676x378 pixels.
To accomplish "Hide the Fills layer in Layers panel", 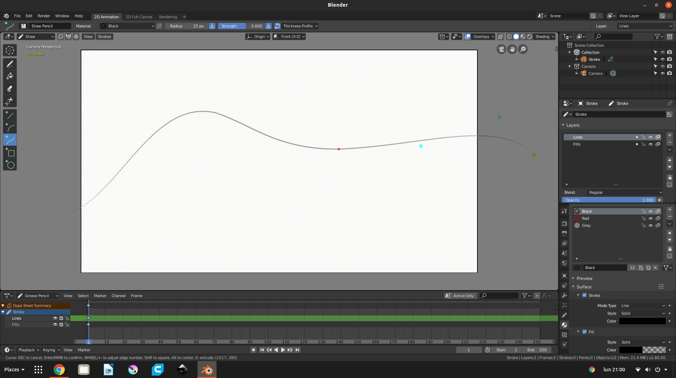I will [x=651, y=144].
